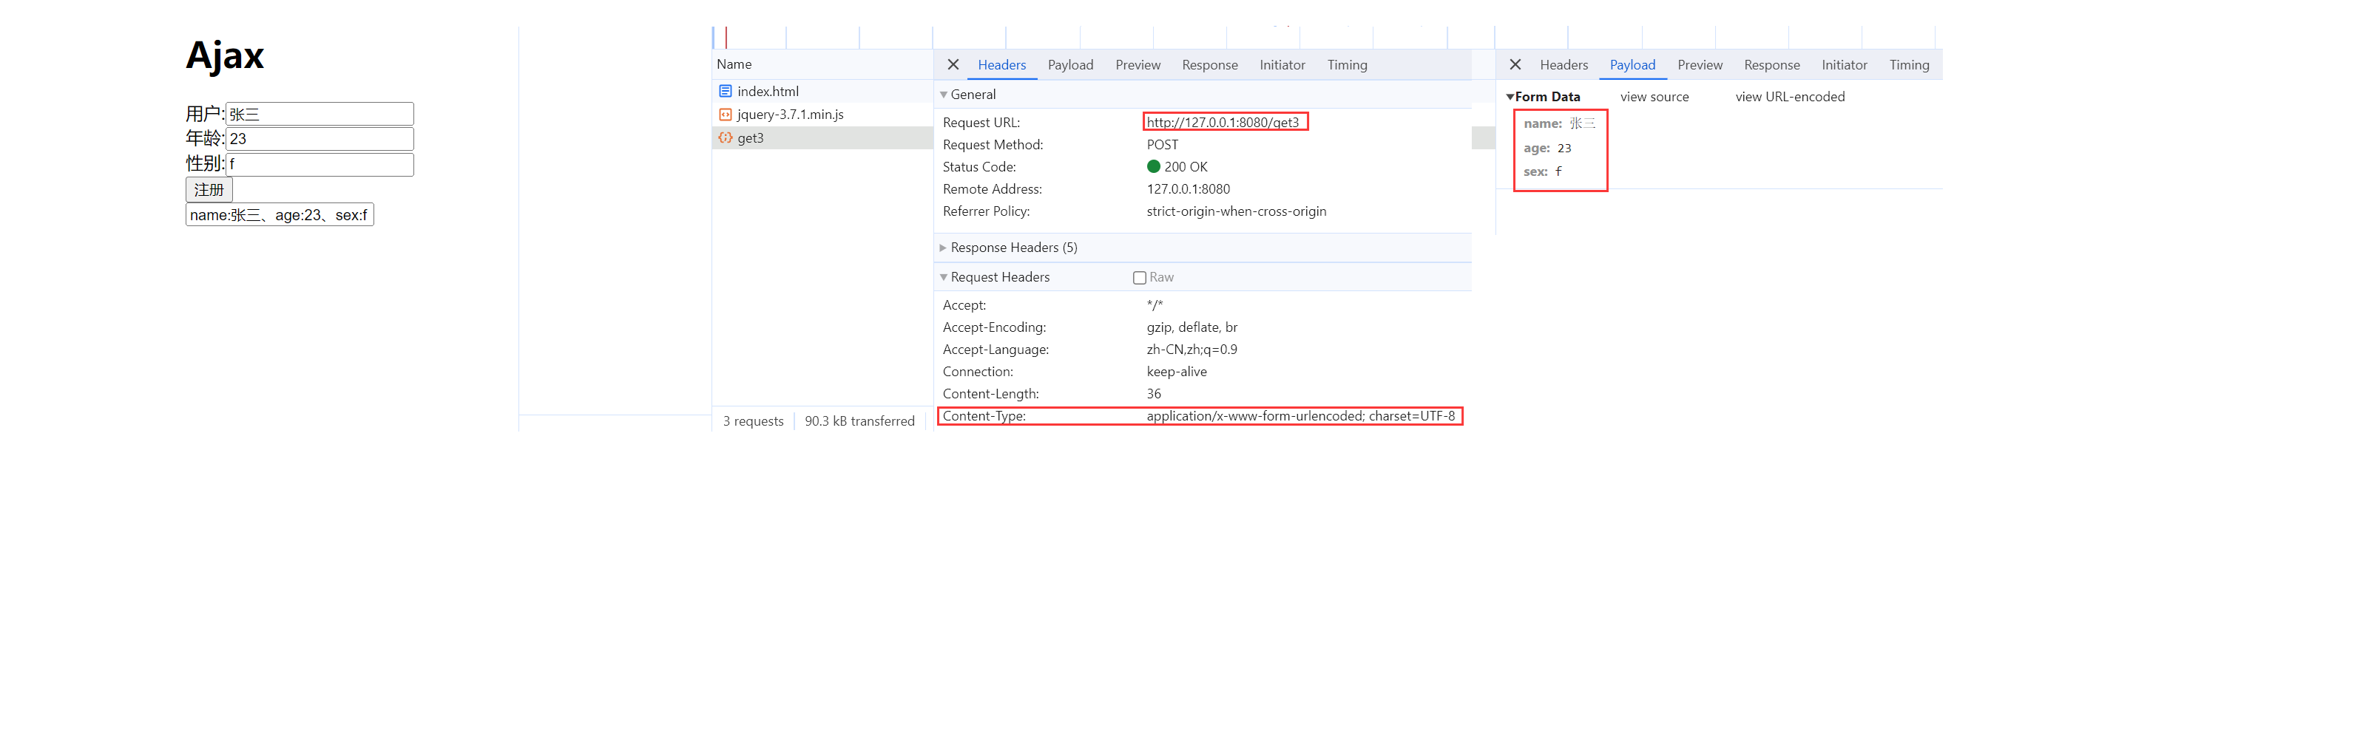
Task: Select the index.html request row
Action: pyautogui.click(x=823, y=91)
